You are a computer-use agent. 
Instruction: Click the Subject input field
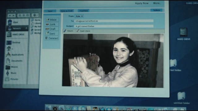(114, 26)
